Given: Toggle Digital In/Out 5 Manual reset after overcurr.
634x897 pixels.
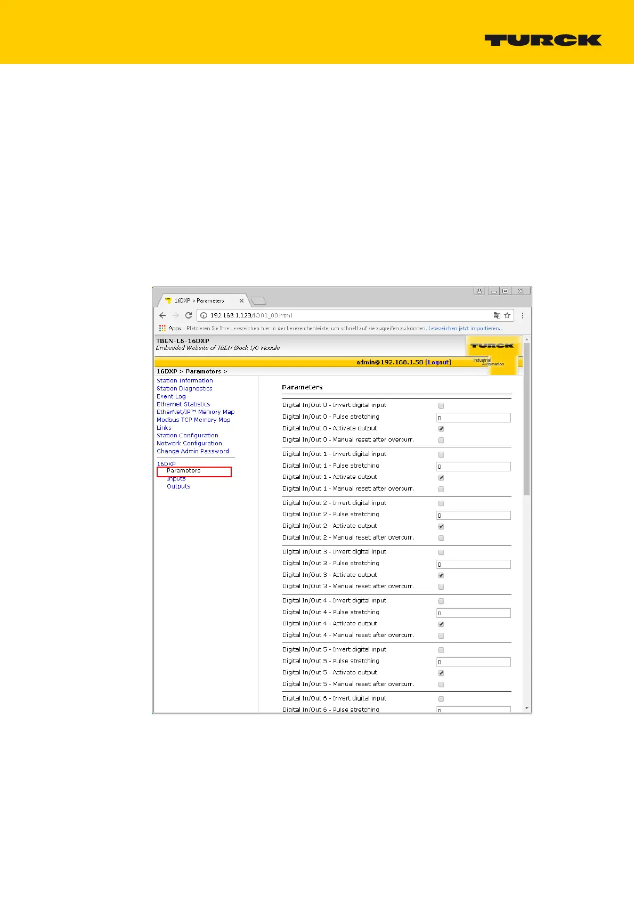Looking at the screenshot, I should [x=441, y=684].
